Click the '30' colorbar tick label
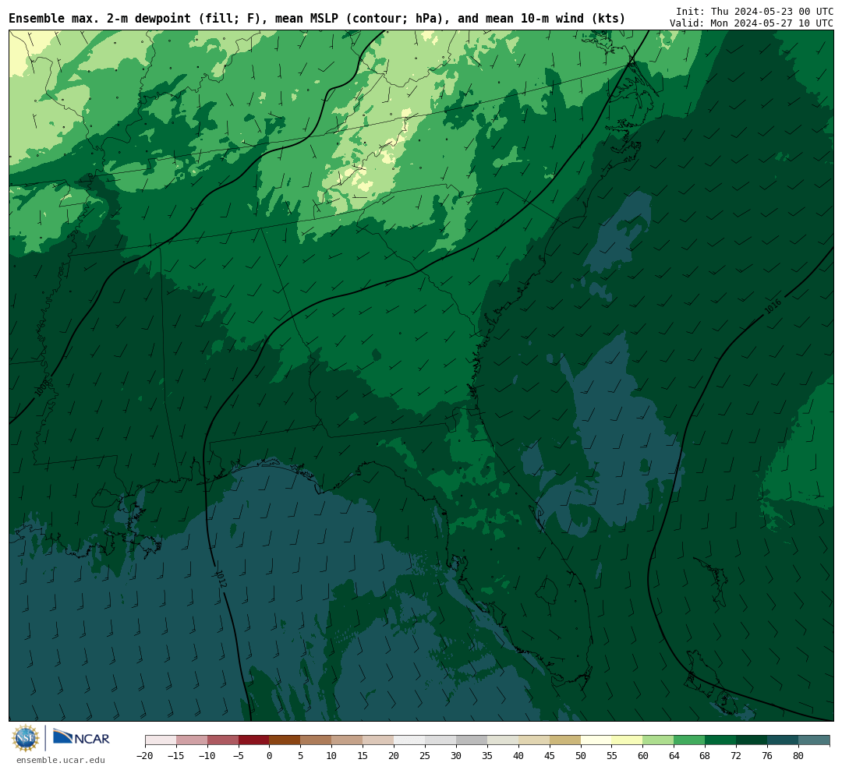The image size is (842, 770). click(456, 756)
